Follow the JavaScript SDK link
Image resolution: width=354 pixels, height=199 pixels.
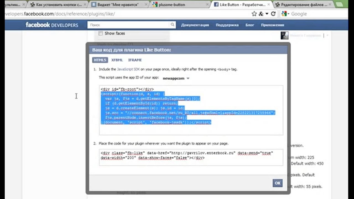click(128, 69)
